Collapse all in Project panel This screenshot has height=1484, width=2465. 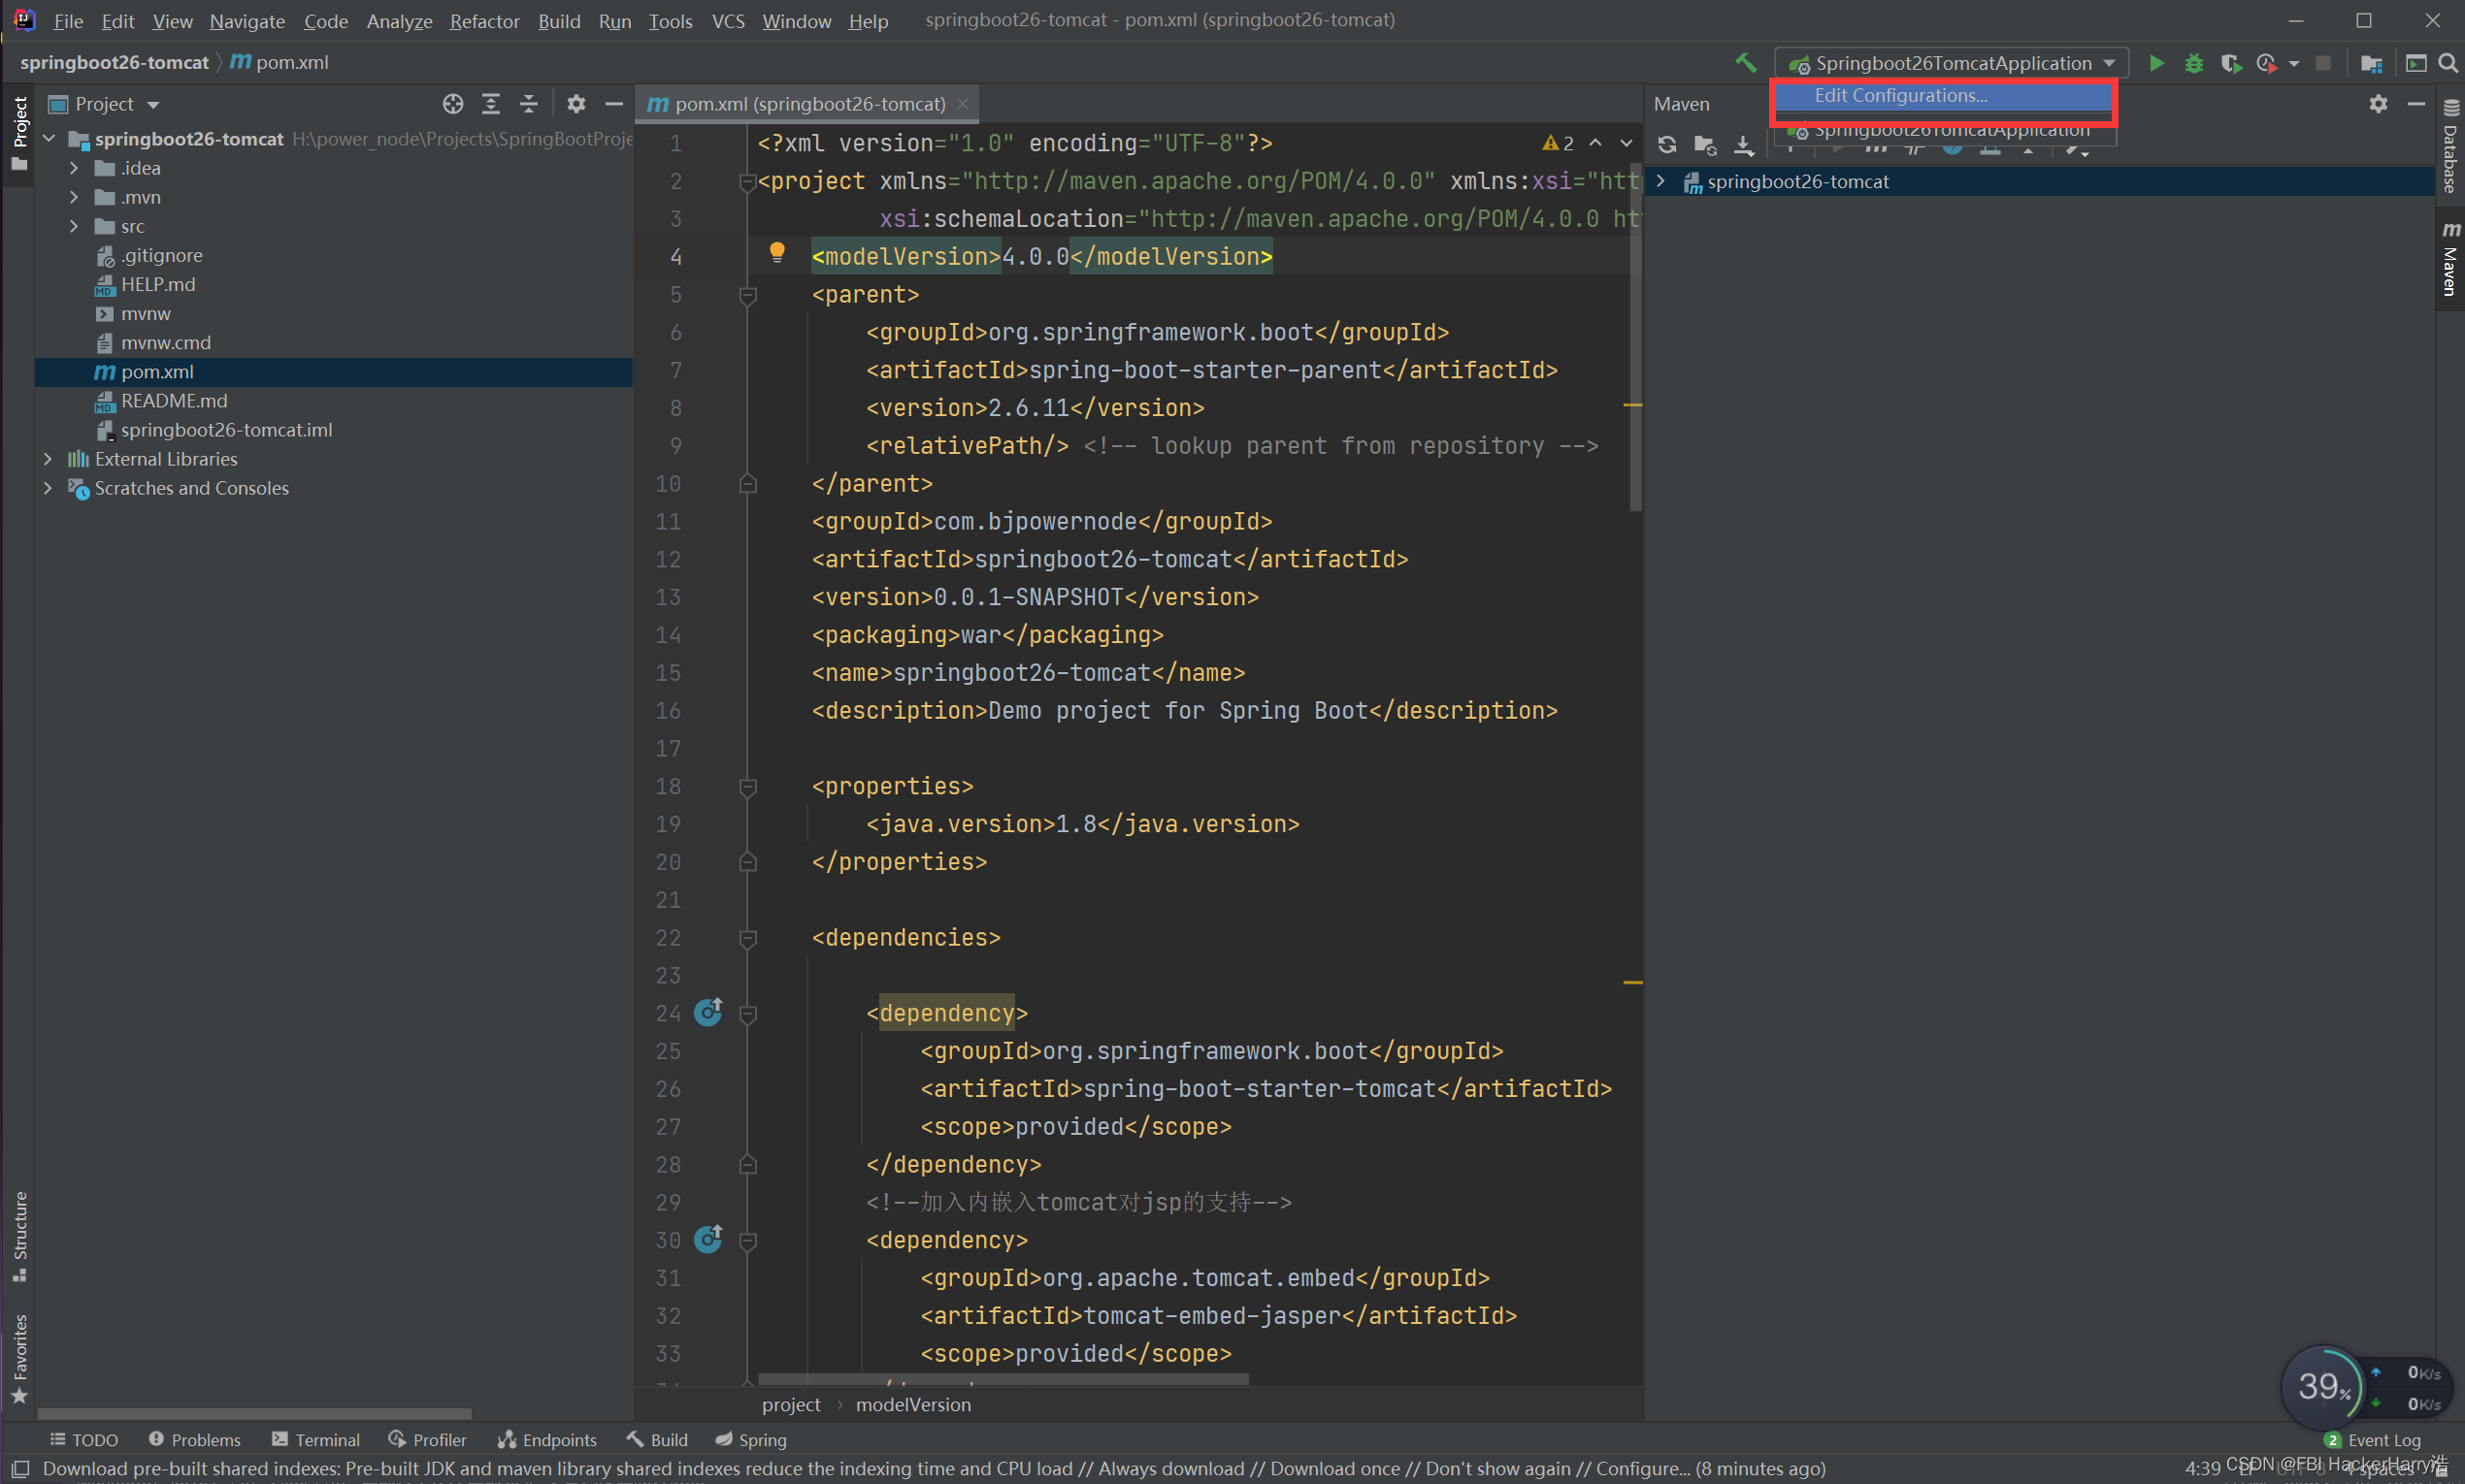(x=529, y=104)
